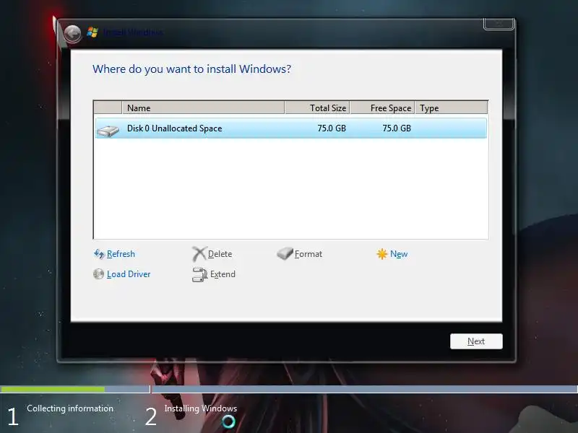Open the Load Driver link
This screenshot has width=578, height=433.
129,274
